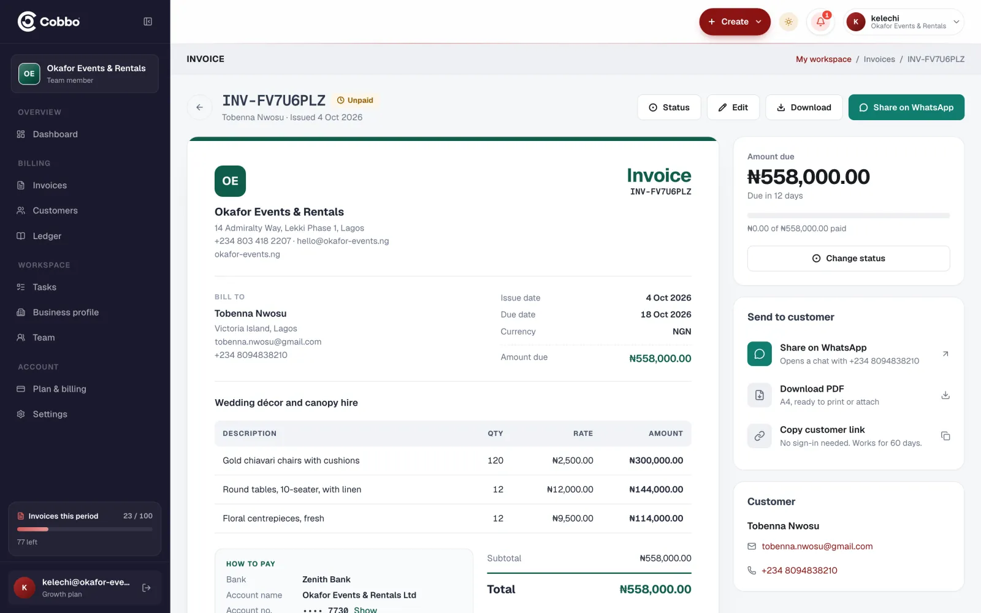This screenshot has width=981, height=613.
Task: Show the hidden account number
Action: pos(365,610)
